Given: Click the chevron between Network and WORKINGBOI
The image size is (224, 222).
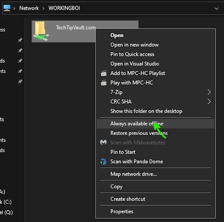Looking at the screenshot, I should (44, 8).
